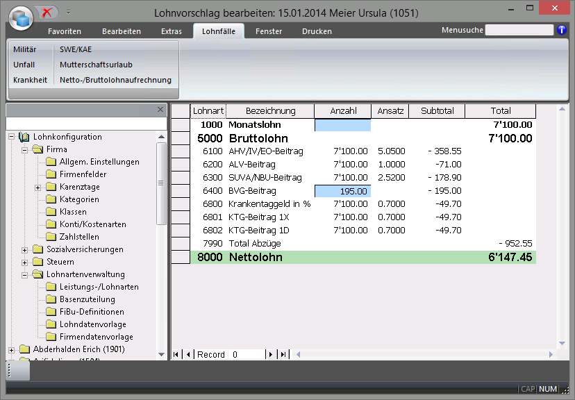Switch to the Extras tab

point(172,31)
